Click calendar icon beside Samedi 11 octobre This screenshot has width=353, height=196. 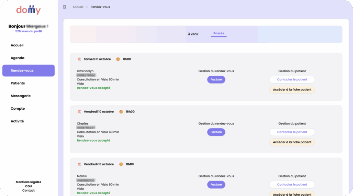point(79,59)
